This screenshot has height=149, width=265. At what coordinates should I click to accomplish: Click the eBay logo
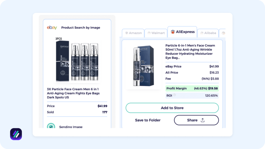tap(52, 27)
